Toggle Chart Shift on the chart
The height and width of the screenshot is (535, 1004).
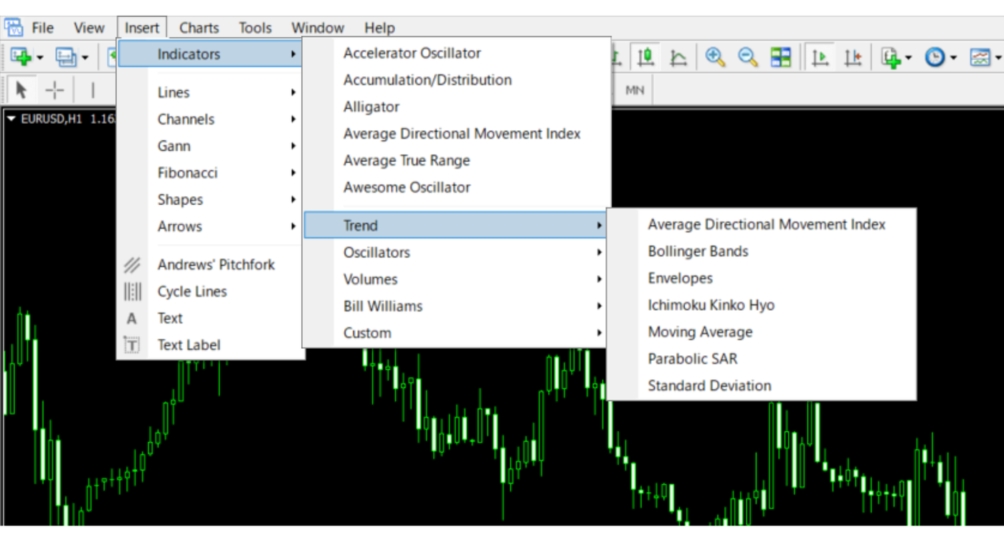[x=853, y=57]
